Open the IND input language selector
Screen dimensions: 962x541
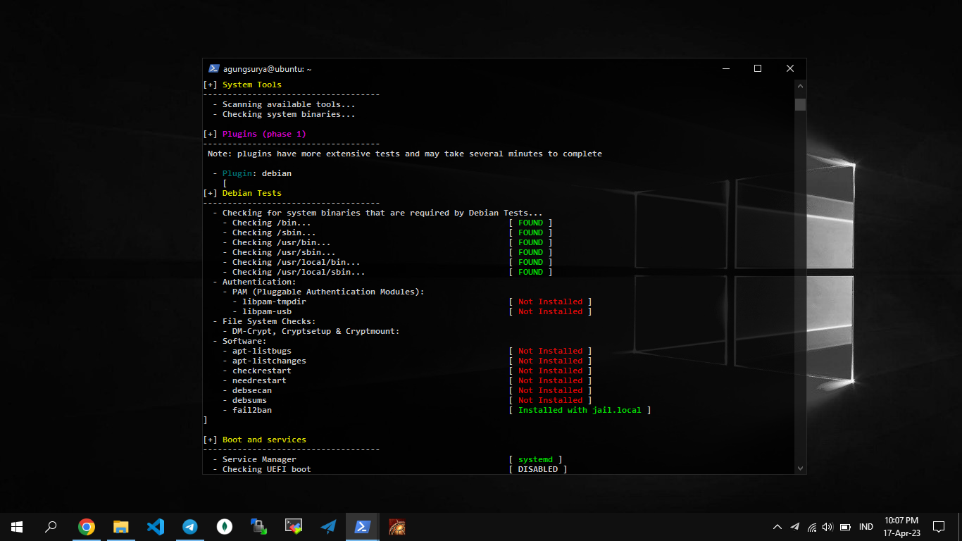(x=866, y=527)
